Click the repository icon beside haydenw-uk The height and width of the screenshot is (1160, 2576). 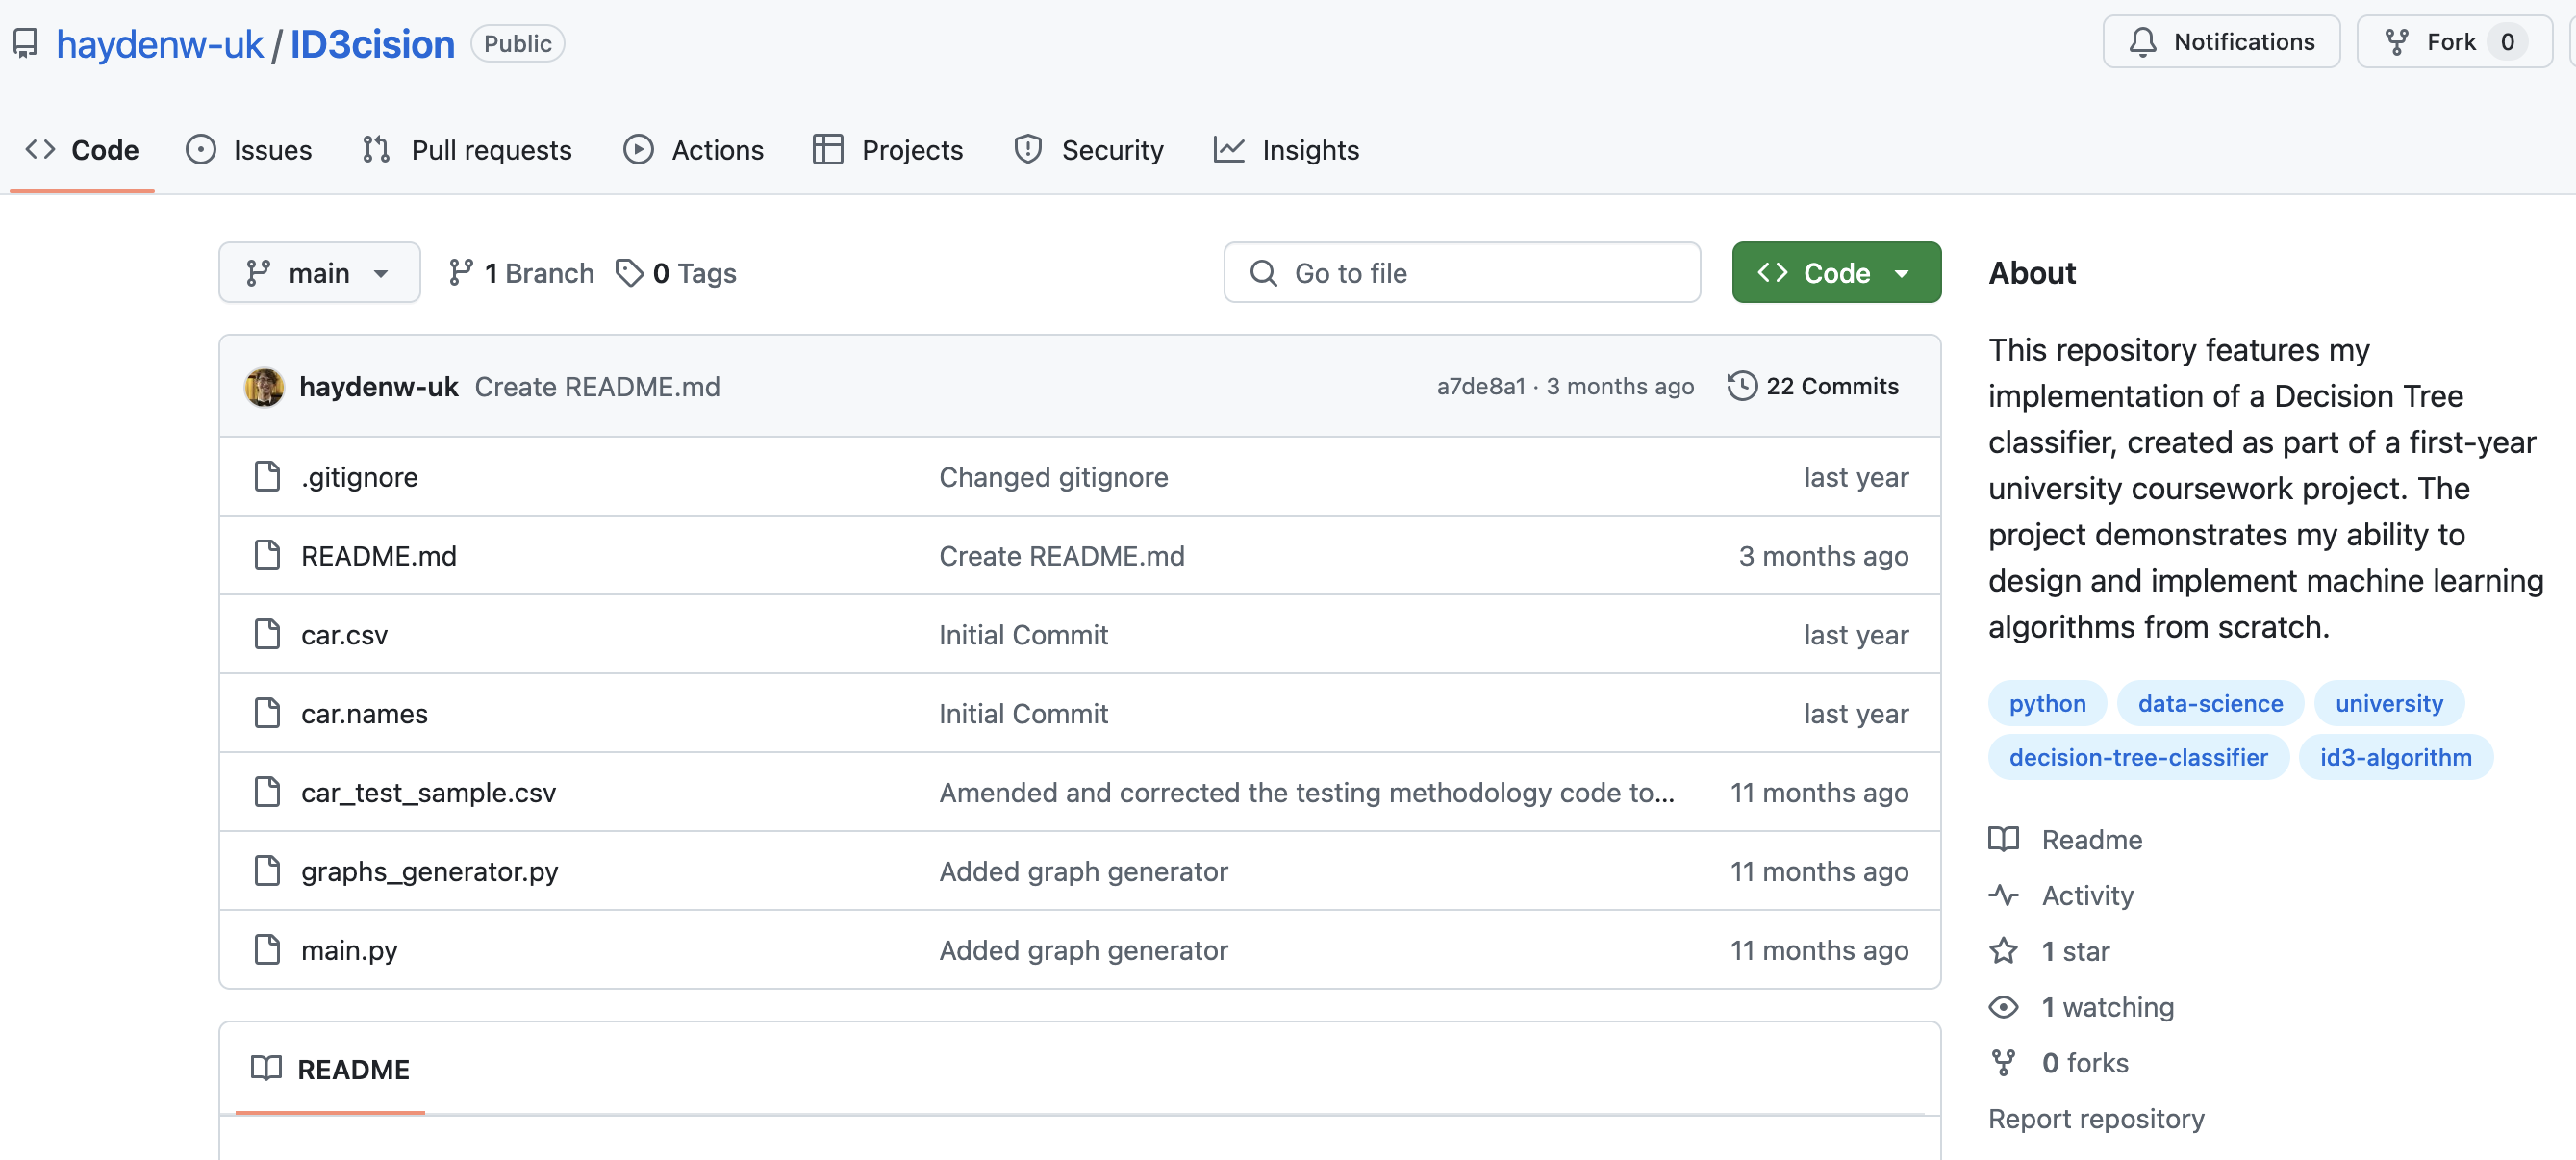[25, 43]
